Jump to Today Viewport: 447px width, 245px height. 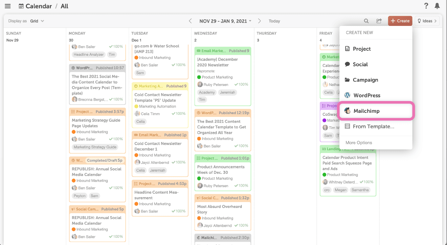click(x=274, y=21)
